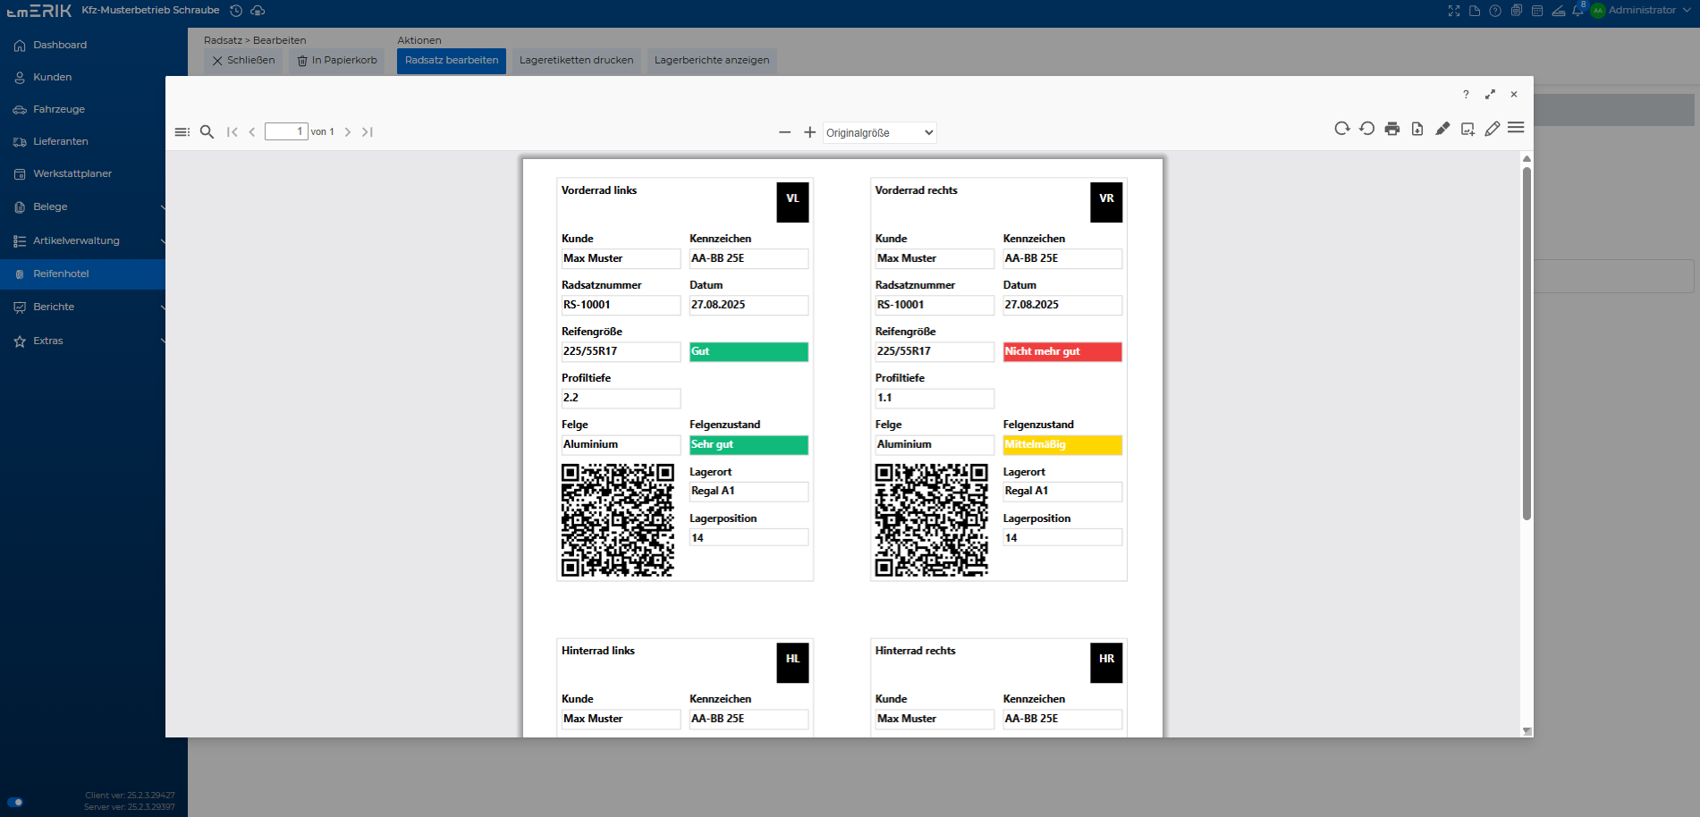Select Reifenhotel in the sidebar
This screenshot has height=817, width=1700.
83,274
